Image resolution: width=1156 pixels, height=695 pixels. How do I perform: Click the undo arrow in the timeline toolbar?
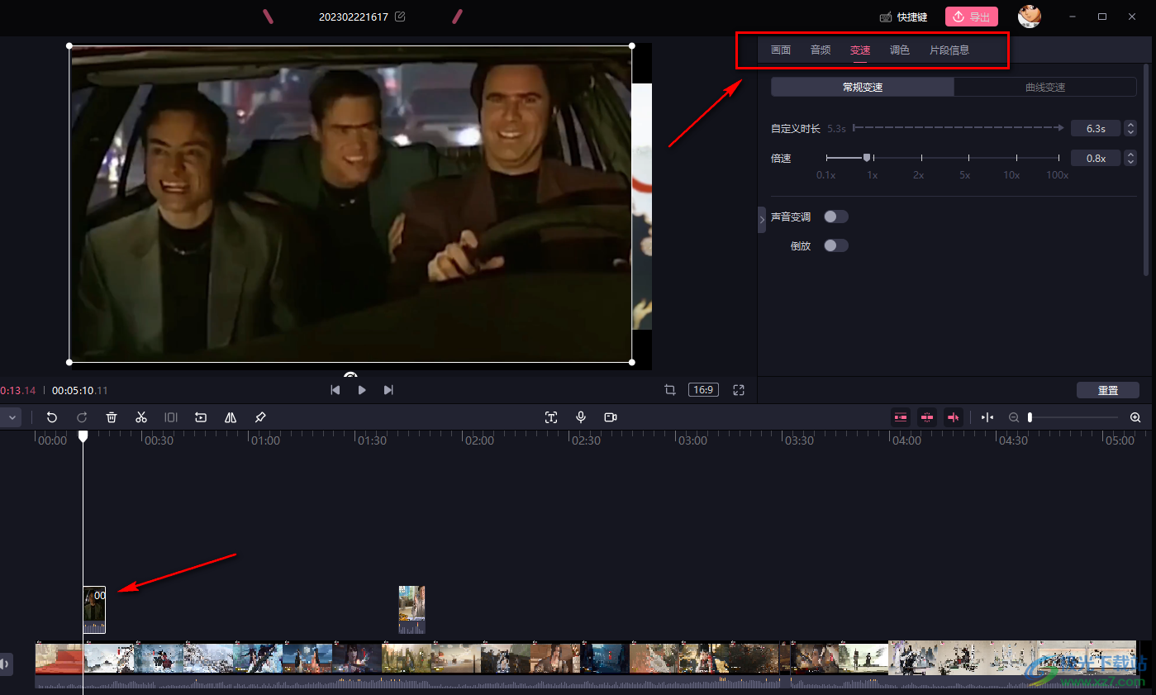pos(52,417)
